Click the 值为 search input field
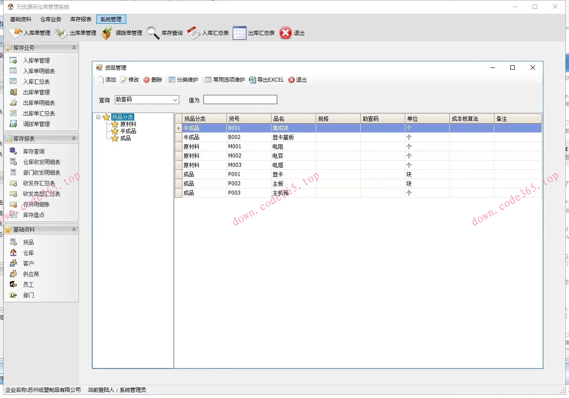 (x=240, y=100)
